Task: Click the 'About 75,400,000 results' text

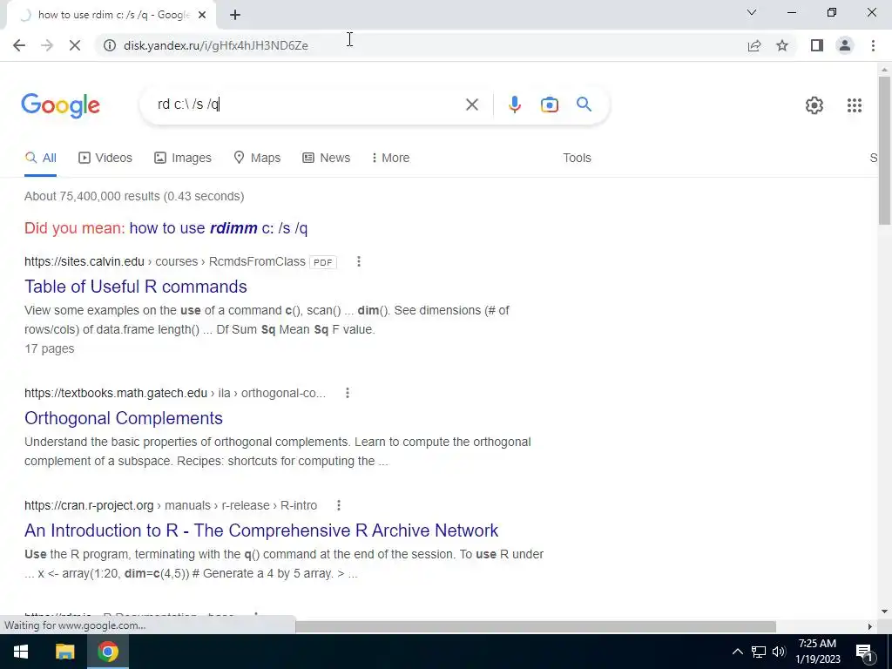Action: [x=134, y=196]
